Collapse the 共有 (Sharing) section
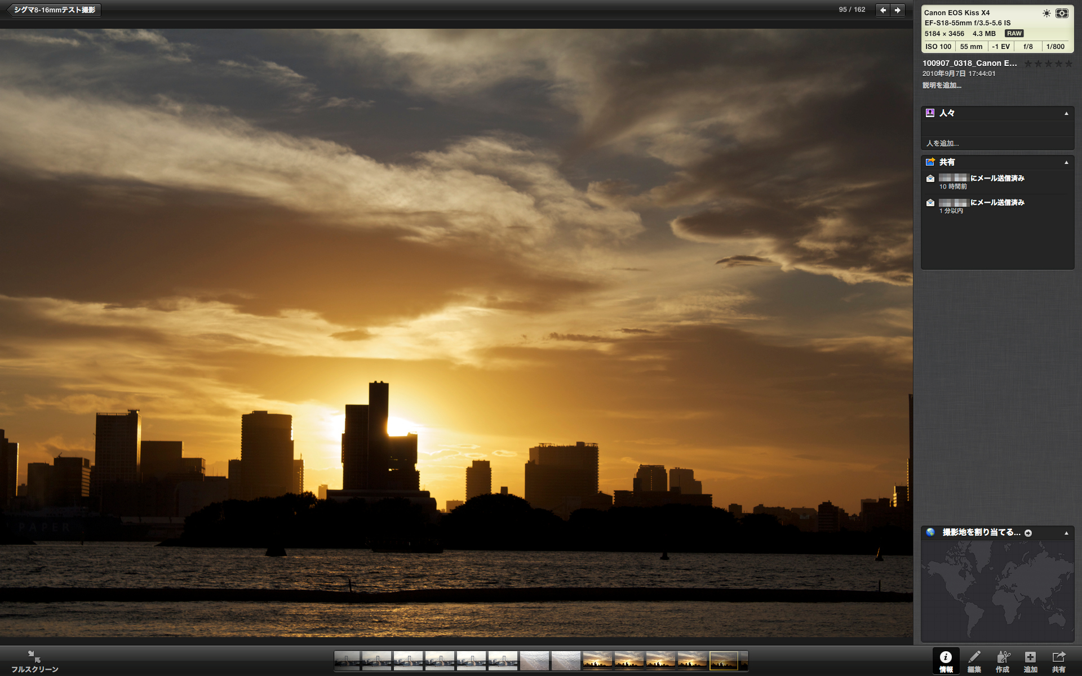 pyautogui.click(x=1066, y=162)
